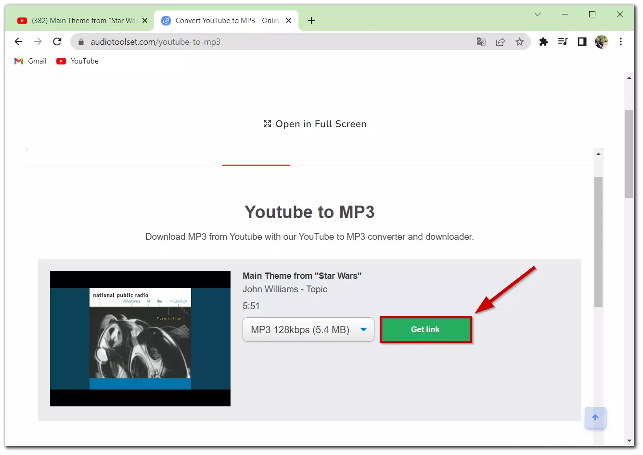Image resolution: width=643 pixels, height=455 pixels.
Task: Toggle the browser side panel
Action: [x=582, y=42]
